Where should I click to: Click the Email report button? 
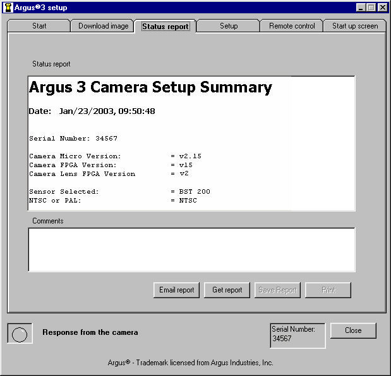pos(176,290)
